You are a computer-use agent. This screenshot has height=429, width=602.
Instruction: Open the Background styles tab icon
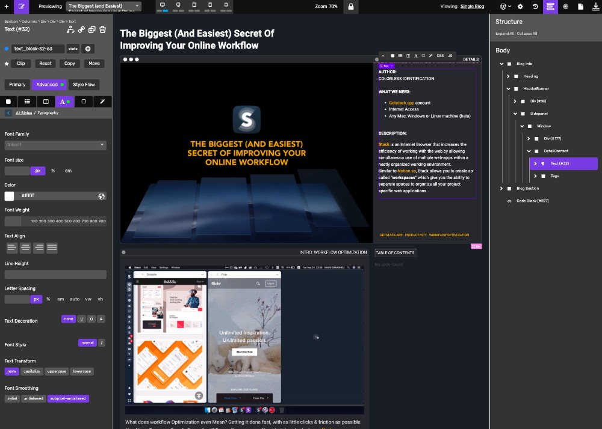tap(8, 102)
